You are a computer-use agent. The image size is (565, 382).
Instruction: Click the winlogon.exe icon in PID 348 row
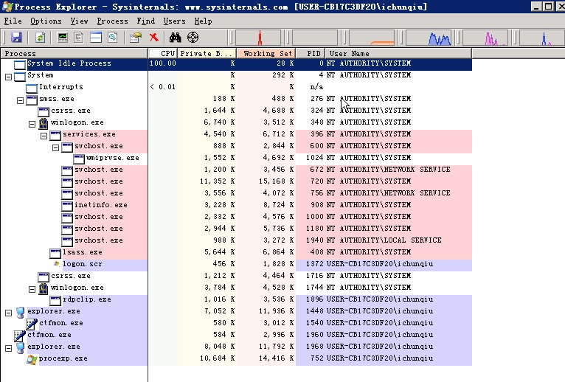pos(44,124)
